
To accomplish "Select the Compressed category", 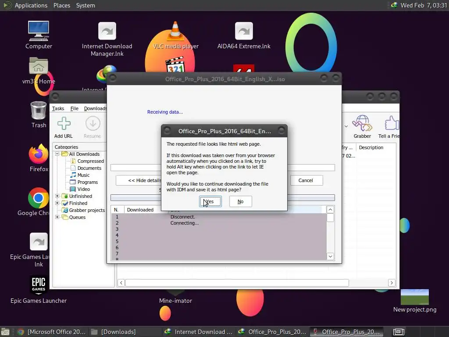I will click(90, 161).
